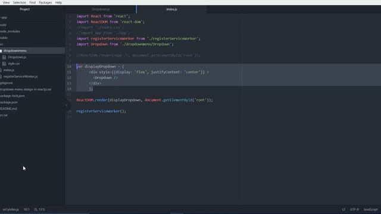
Task: Click the 'react-dom' import line
Action: tap(110, 22)
